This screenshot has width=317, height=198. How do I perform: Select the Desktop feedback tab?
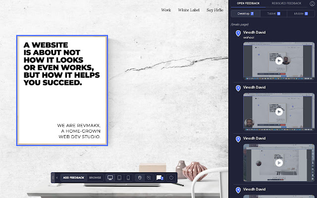tap(246, 13)
